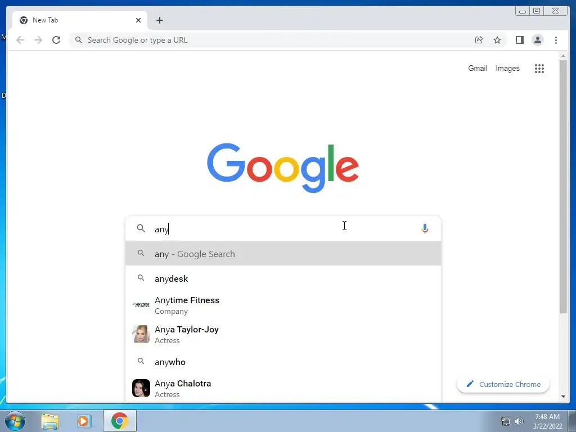The image size is (576, 432).
Task: Click the forward navigation arrow
Action: point(38,40)
